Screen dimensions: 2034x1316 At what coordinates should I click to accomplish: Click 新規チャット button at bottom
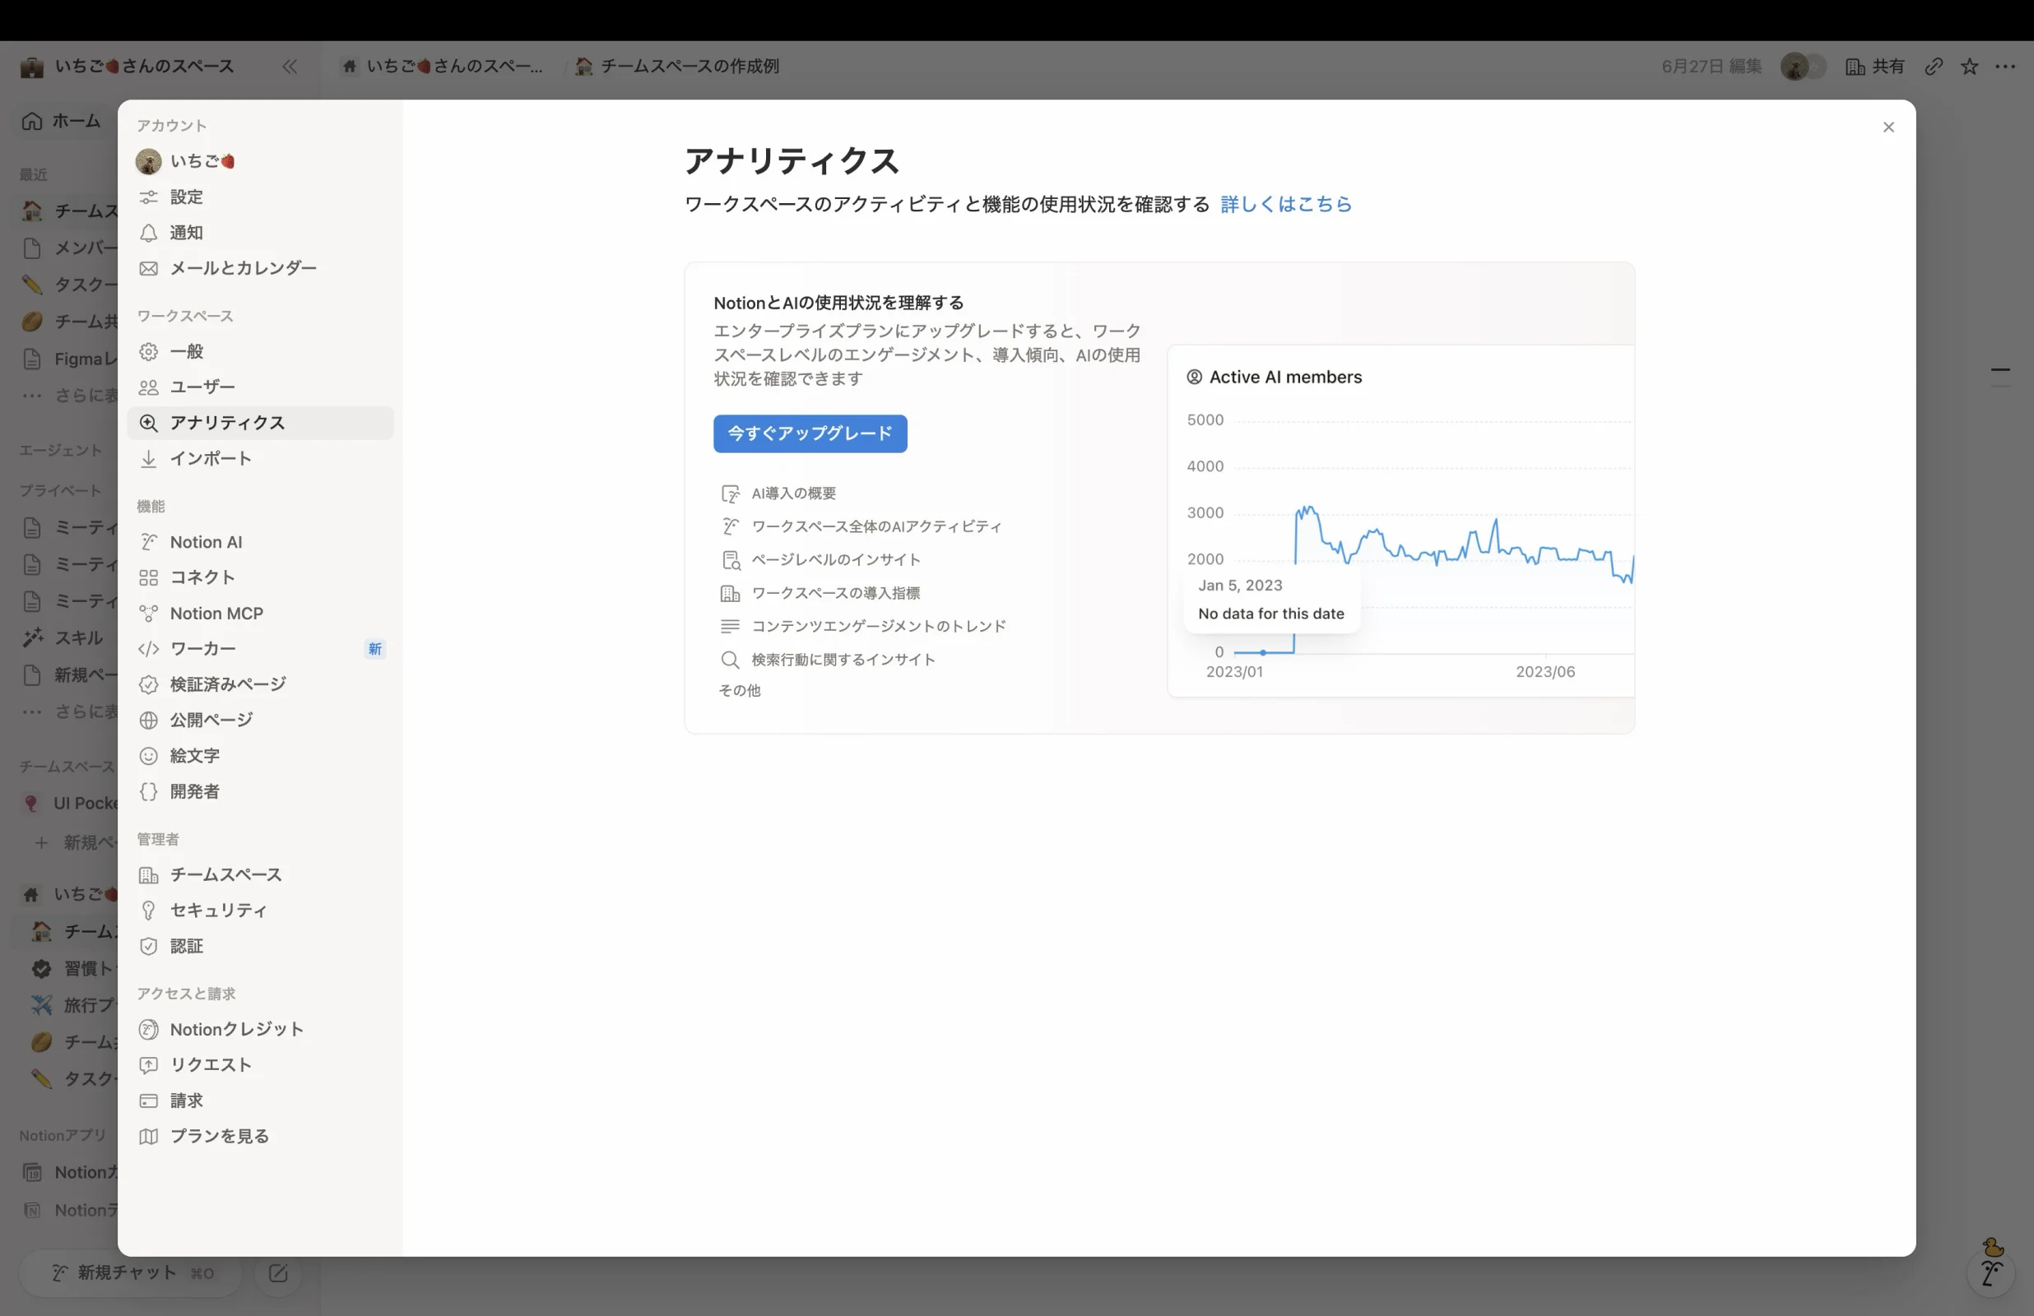[132, 1273]
